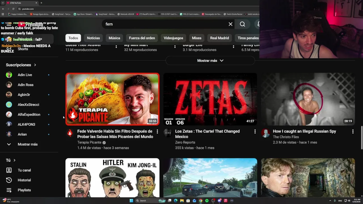Show hidden system tray icons
363x204 pixels.
point(330,201)
